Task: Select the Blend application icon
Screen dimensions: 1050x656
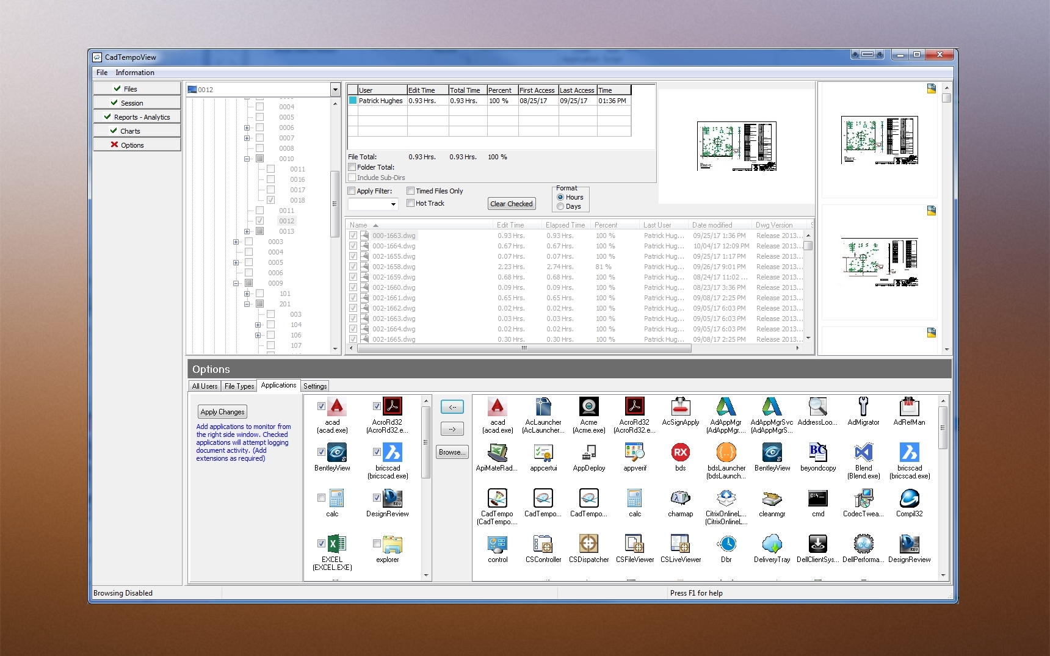Action: 863,453
